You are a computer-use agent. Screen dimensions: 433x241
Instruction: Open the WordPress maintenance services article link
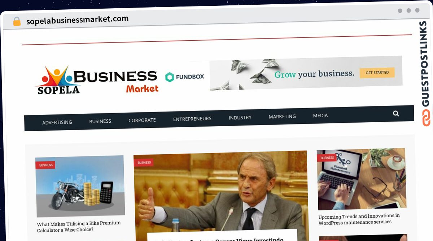[x=359, y=219]
